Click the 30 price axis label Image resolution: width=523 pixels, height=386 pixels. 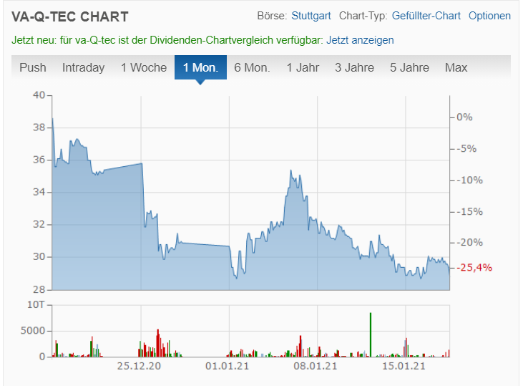tap(39, 257)
